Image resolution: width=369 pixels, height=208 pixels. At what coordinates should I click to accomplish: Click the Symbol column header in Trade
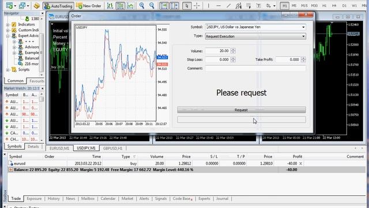(x=16, y=157)
